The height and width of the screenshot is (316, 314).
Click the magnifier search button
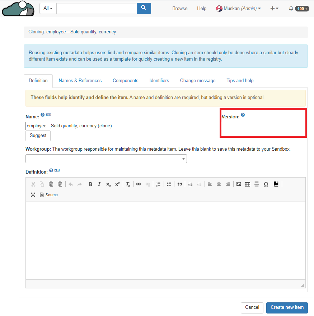(x=144, y=8)
